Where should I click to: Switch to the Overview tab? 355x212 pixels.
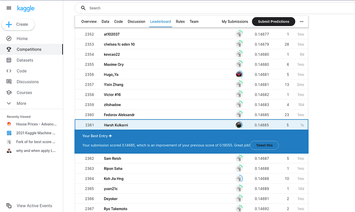tap(89, 22)
